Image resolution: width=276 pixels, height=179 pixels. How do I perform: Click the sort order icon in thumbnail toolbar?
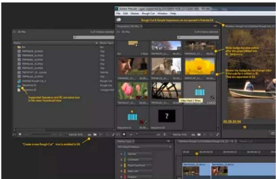[x=165, y=135]
